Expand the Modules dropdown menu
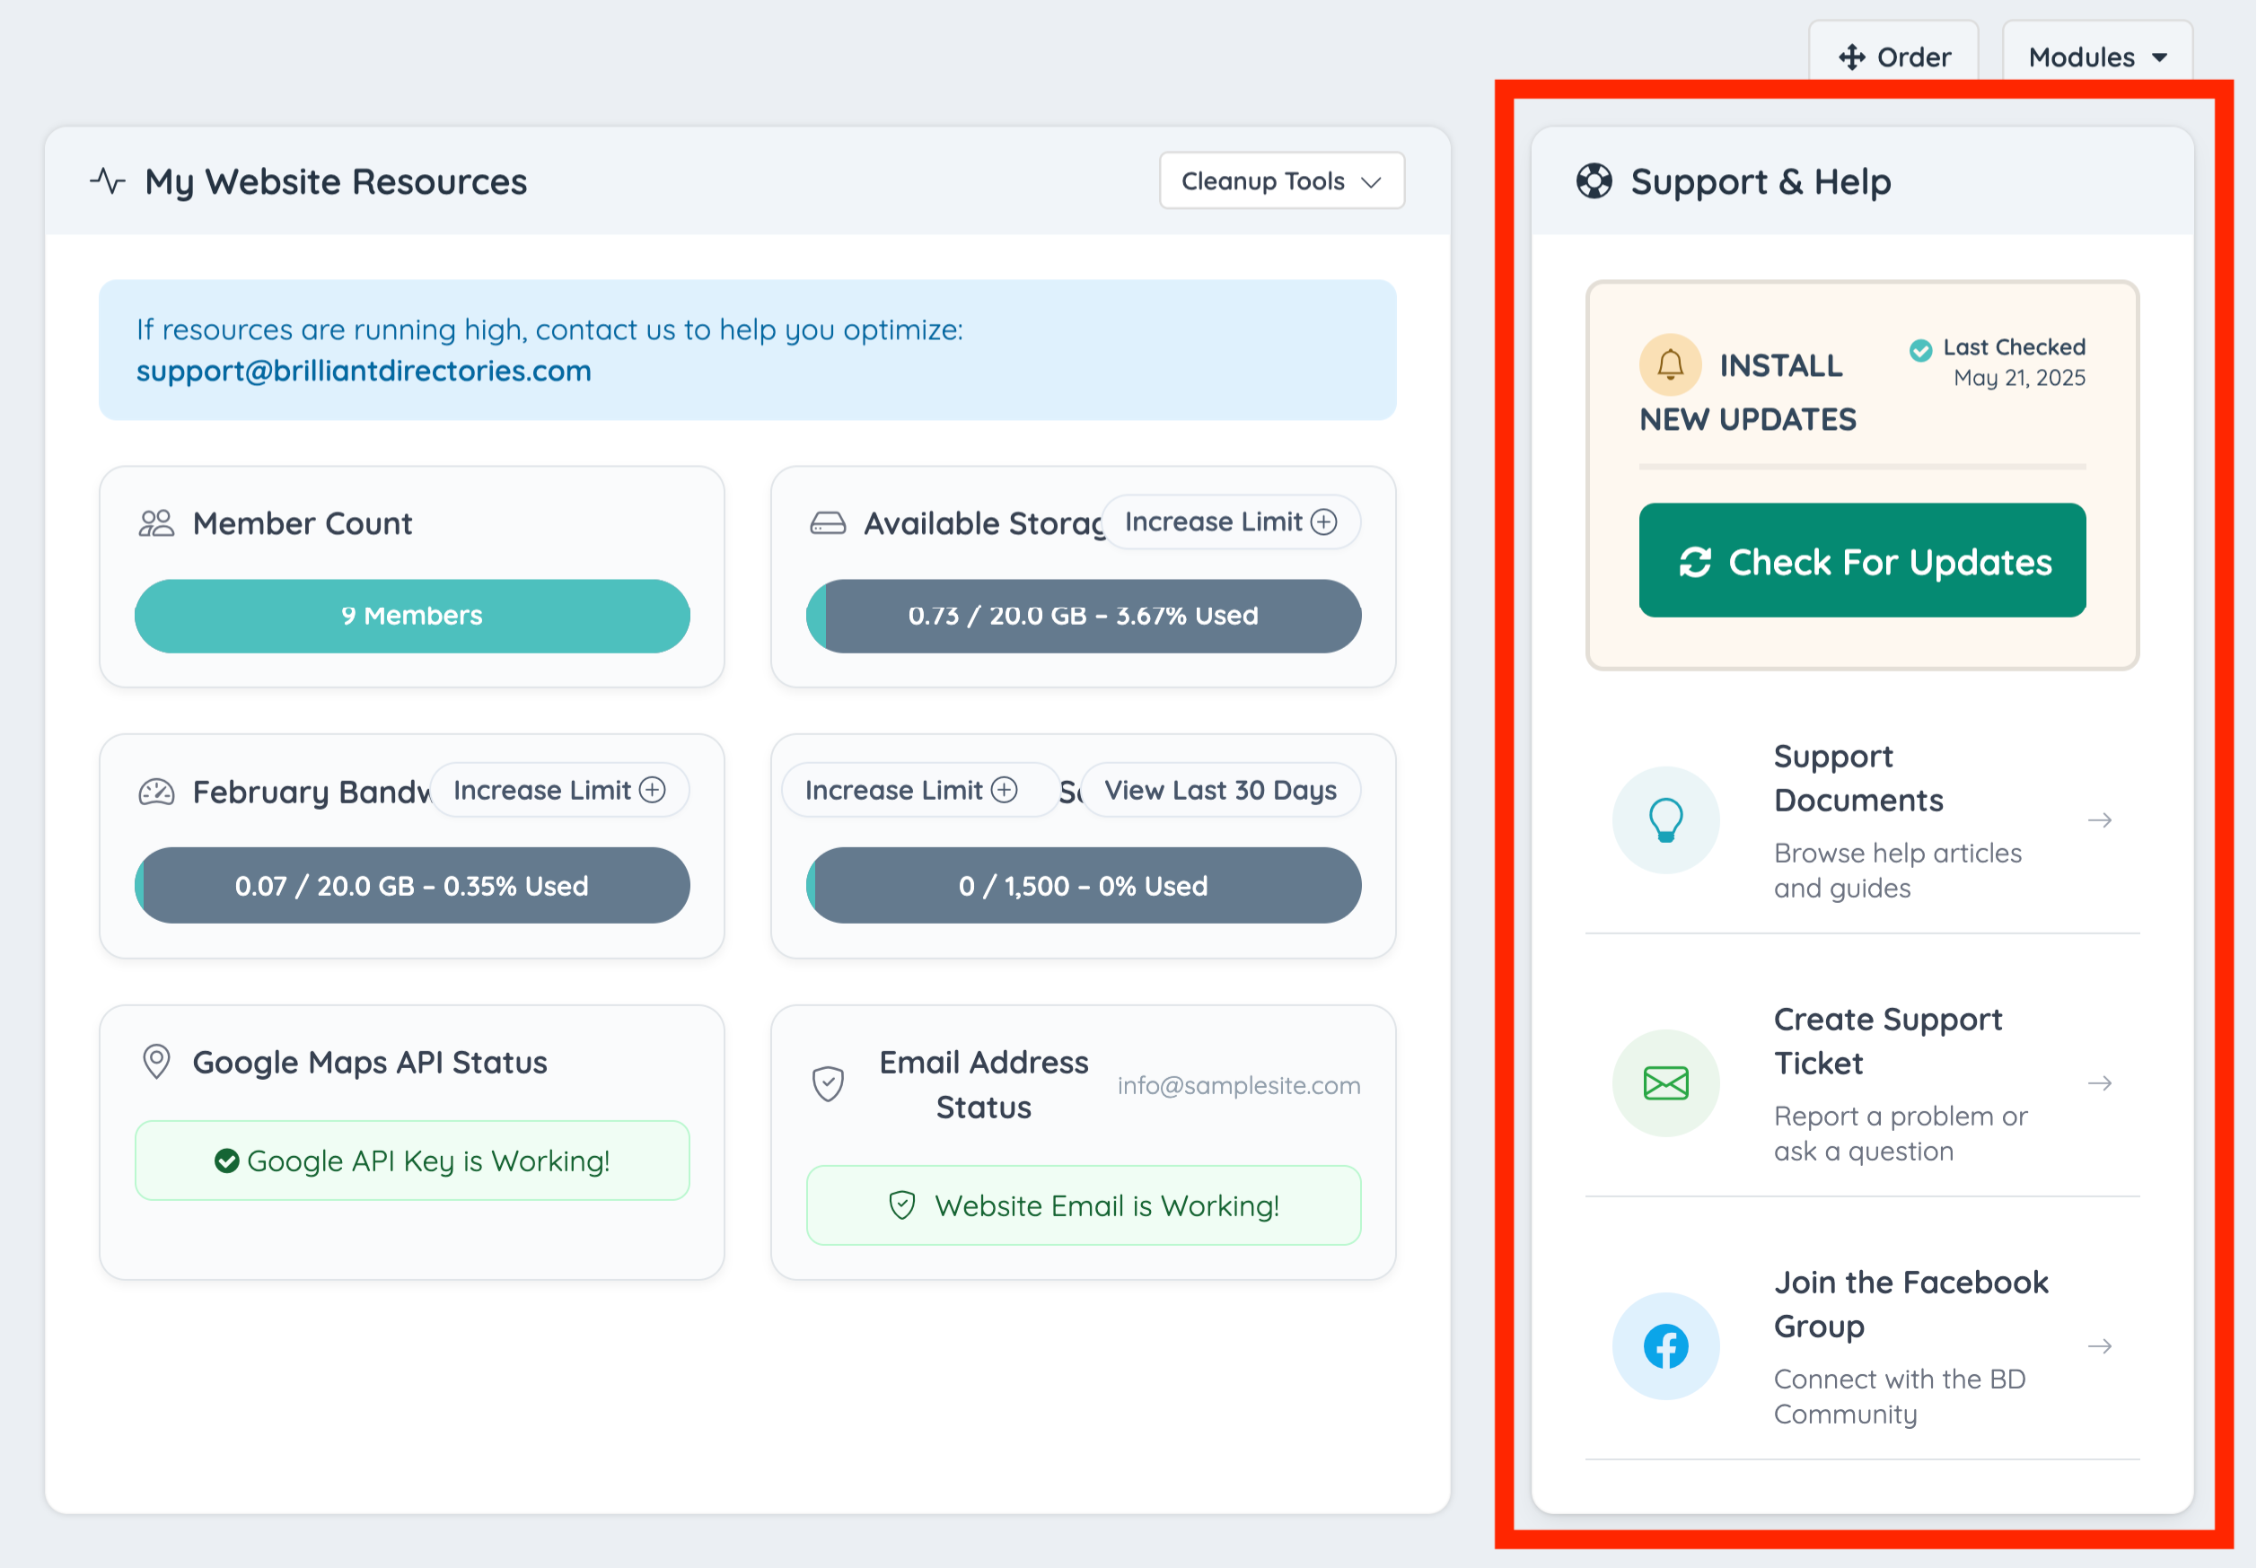This screenshot has width=2257, height=1568. pyautogui.click(x=2097, y=57)
